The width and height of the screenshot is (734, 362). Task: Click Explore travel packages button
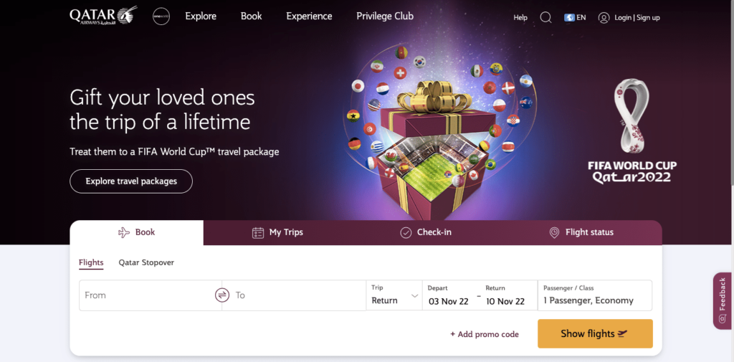[131, 181]
